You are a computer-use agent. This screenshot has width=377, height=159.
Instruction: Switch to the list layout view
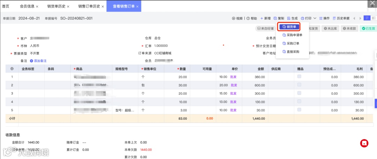pos(367,18)
